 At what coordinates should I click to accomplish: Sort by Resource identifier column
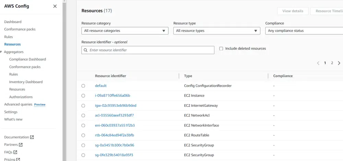(x=110, y=76)
